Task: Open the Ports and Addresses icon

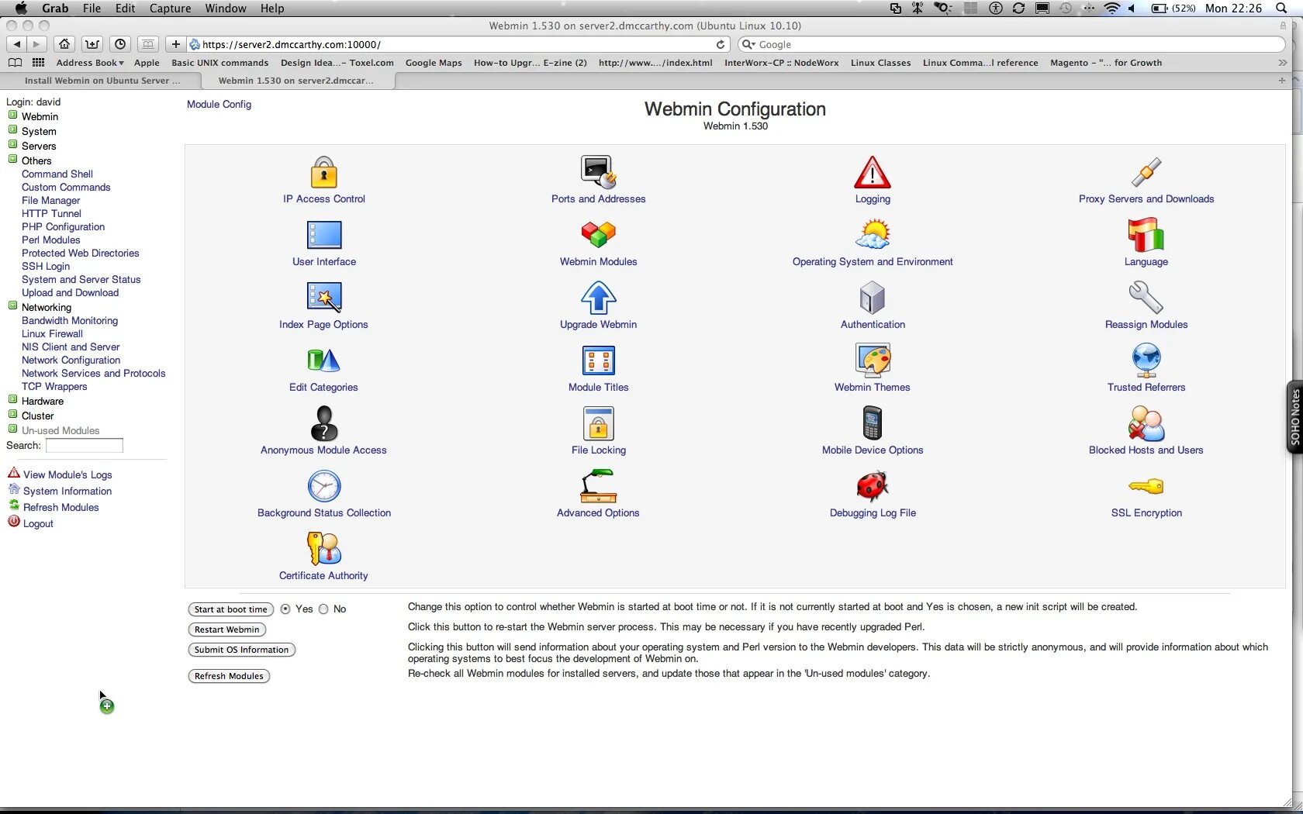Action: click(x=598, y=172)
